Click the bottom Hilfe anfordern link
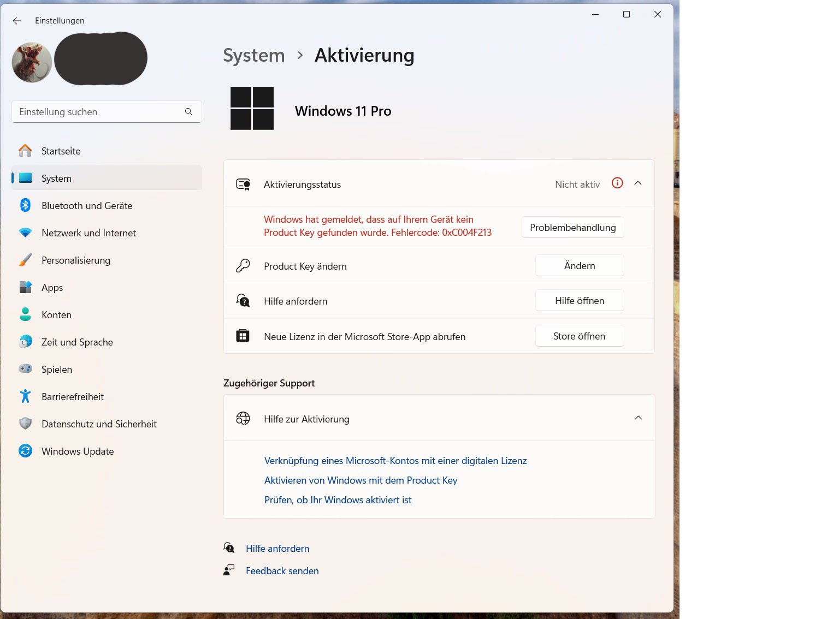 277,549
